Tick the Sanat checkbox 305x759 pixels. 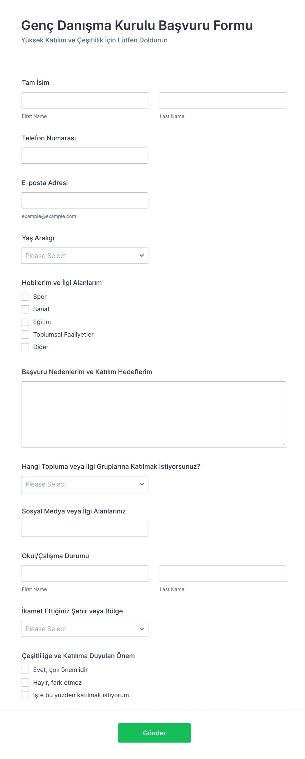25,309
